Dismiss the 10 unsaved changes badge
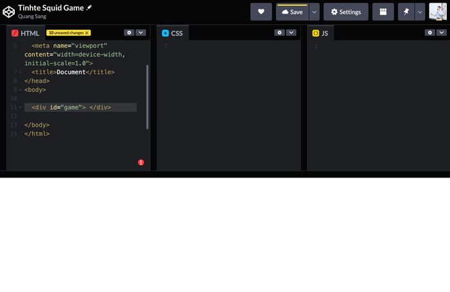450x292 pixels. click(87, 33)
